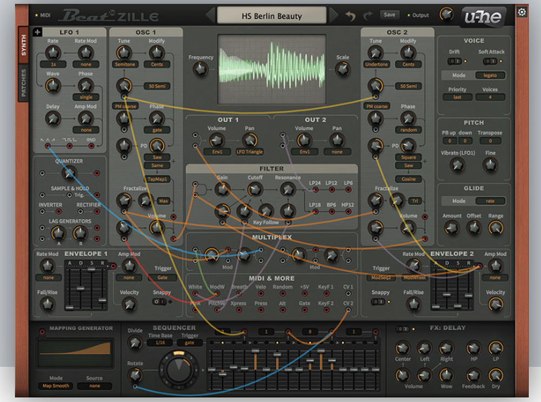Open the Voice Mode 'legato' selector

[490, 75]
